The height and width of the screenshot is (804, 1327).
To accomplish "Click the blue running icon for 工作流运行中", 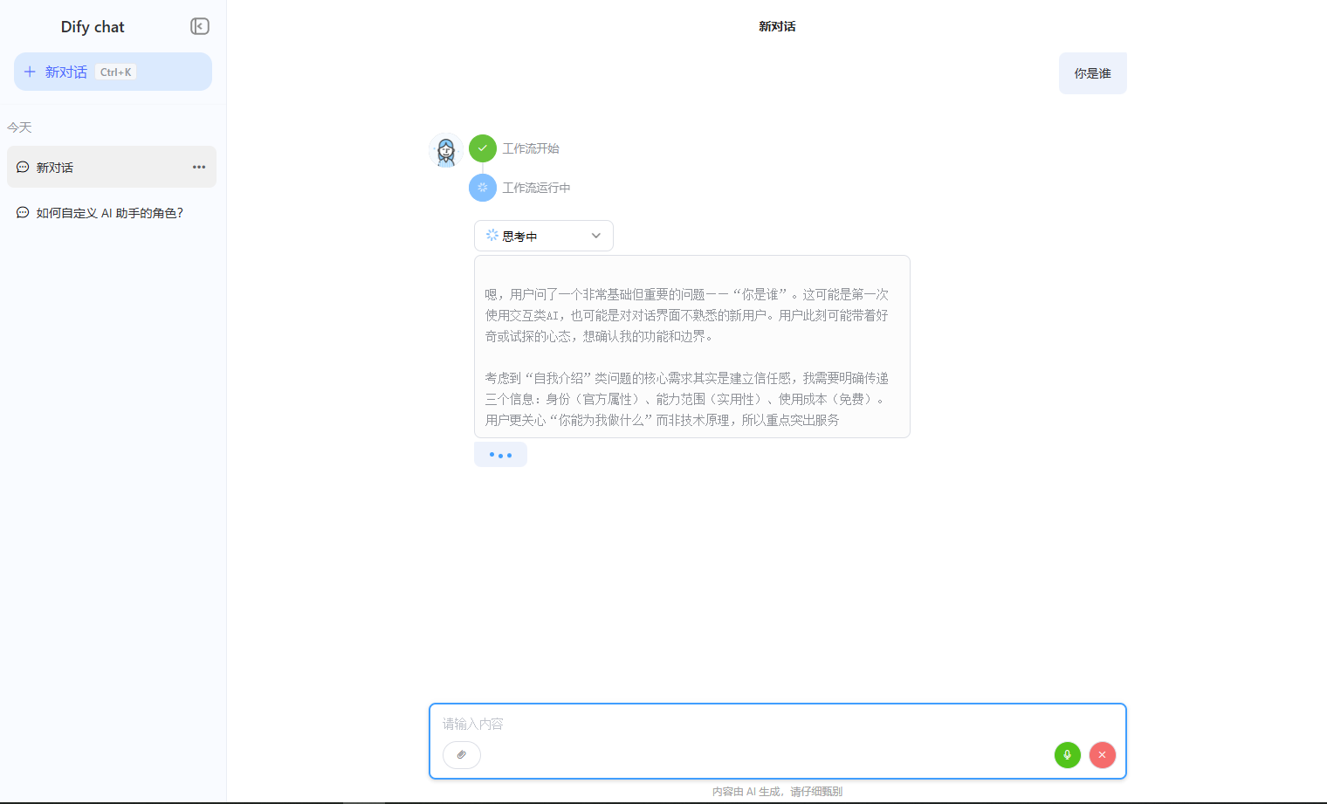I will pos(483,188).
